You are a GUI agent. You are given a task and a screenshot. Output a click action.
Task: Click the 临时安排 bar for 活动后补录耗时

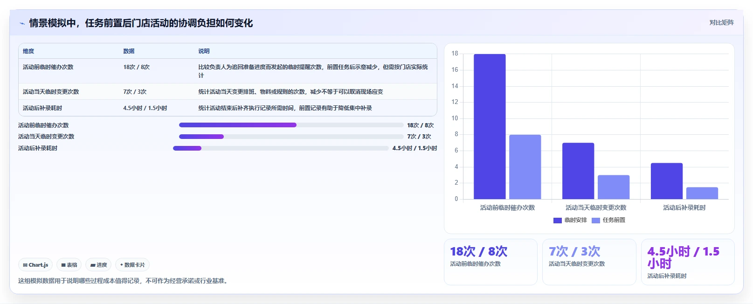(667, 181)
